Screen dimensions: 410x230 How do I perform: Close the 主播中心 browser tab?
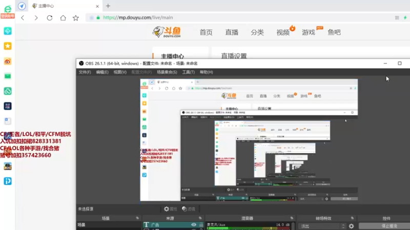click(x=97, y=6)
